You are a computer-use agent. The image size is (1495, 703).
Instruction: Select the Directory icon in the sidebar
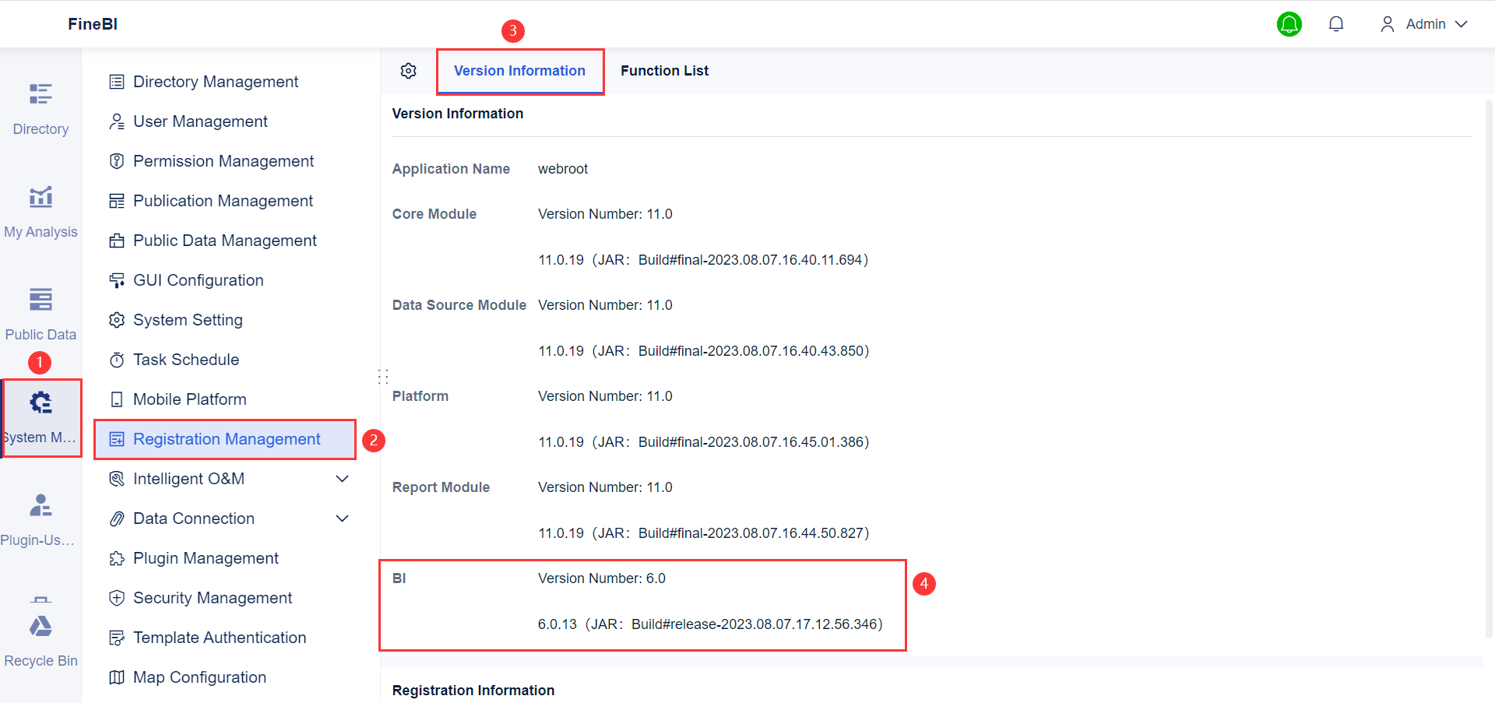pos(40,93)
